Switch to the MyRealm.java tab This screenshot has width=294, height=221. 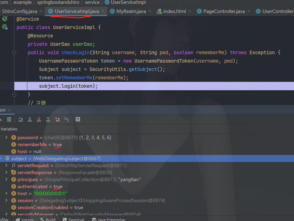[x=127, y=11]
